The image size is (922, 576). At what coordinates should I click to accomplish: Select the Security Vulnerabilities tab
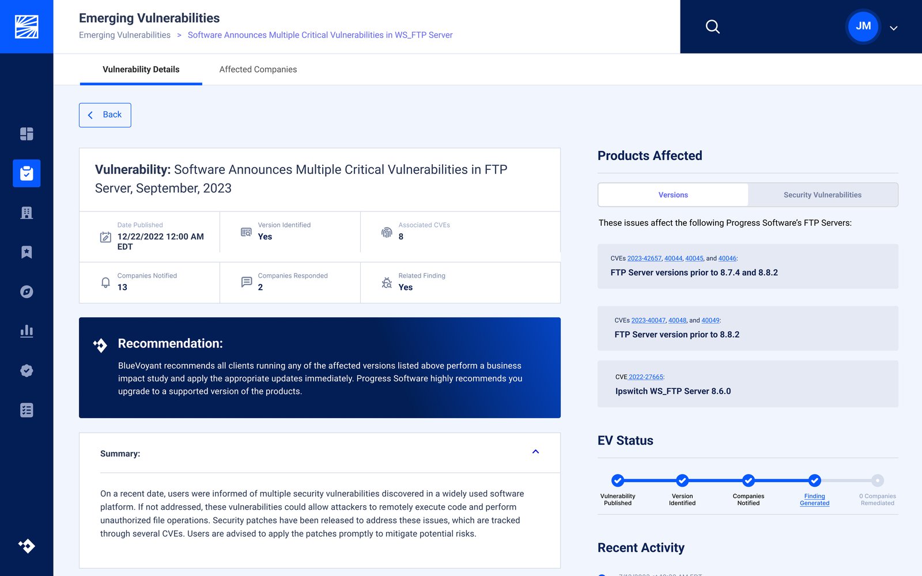(x=822, y=195)
